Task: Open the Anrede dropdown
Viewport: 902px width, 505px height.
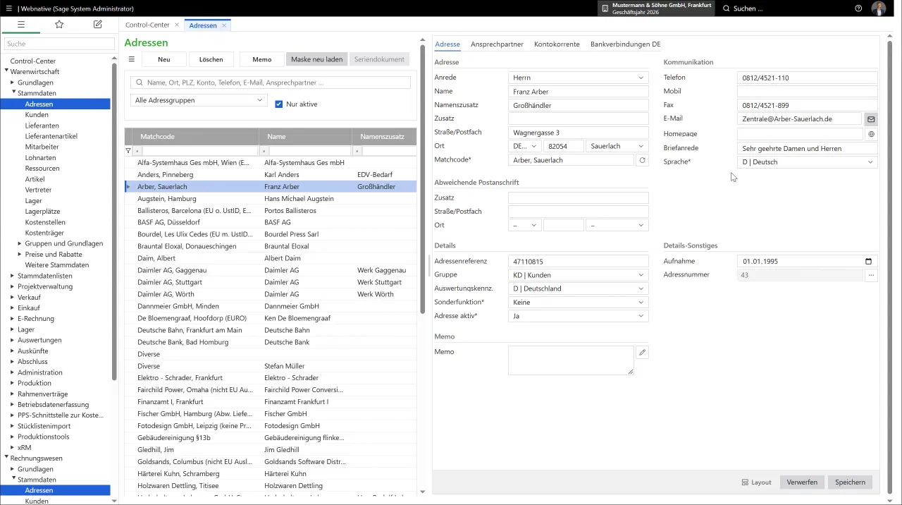Action: coord(578,78)
